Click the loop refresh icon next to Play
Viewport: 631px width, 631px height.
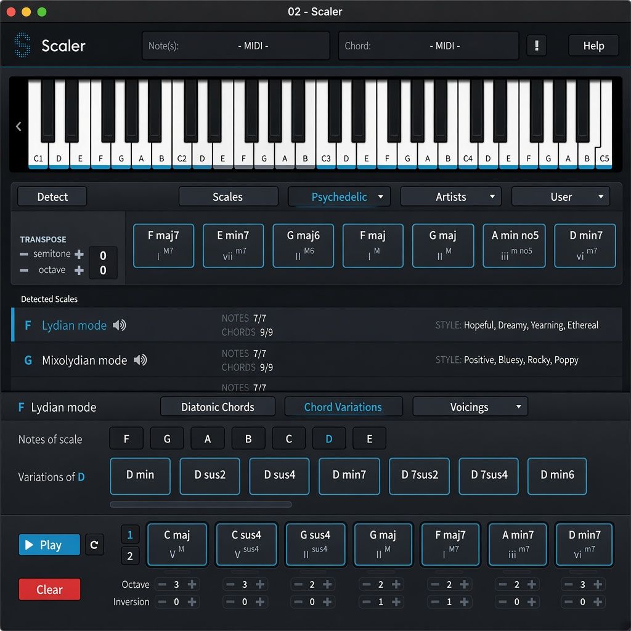click(94, 545)
